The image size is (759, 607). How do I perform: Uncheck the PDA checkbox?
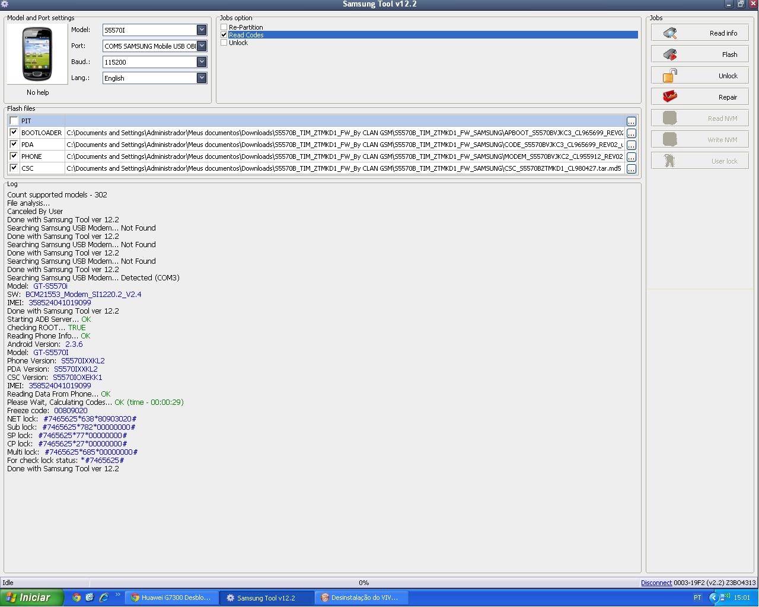pyautogui.click(x=14, y=145)
